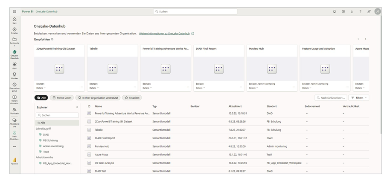Screen dimensions: 387x183
Task: Sort by the Aktualisiert column header
Action: tap(235, 106)
